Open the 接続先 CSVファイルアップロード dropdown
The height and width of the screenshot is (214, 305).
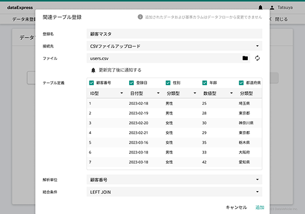tap(174, 46)
